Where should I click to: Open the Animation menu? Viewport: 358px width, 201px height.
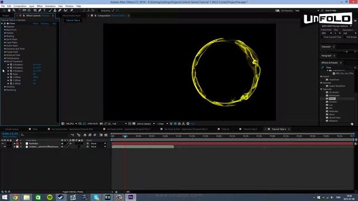click(50, 6)
